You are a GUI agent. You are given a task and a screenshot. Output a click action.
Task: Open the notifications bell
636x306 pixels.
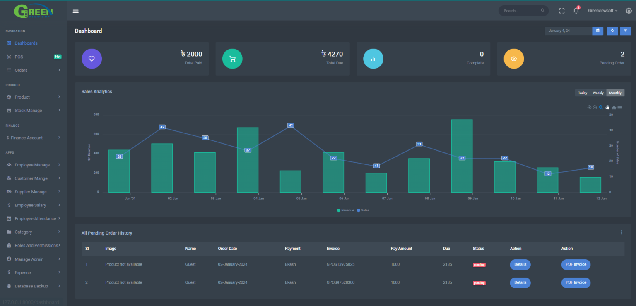(576, 11)
